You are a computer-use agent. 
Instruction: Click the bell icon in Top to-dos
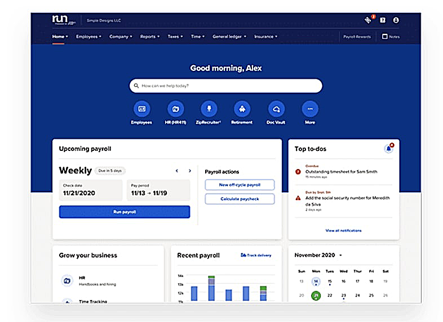pos(389,148)
